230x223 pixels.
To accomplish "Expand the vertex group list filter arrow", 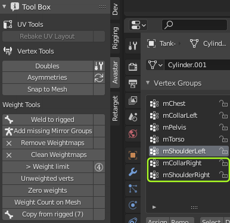I will [154, 207].
